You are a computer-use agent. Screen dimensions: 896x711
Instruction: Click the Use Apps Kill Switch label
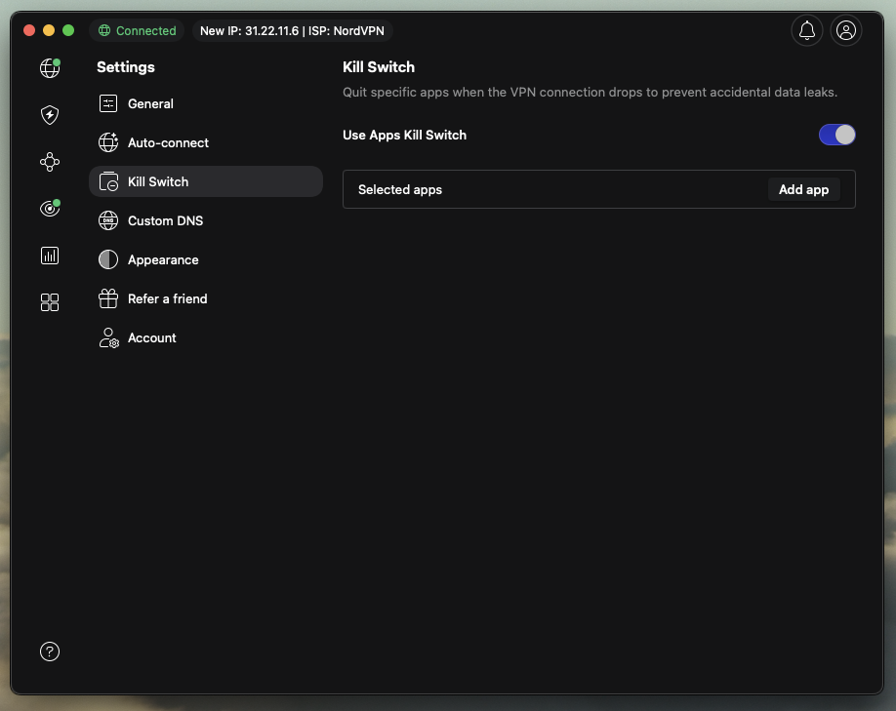[405, 135]
